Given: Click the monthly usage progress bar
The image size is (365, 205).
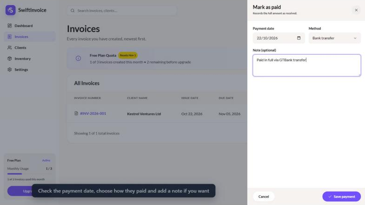Looking at the screenshot, I should (x=30, y=173).
